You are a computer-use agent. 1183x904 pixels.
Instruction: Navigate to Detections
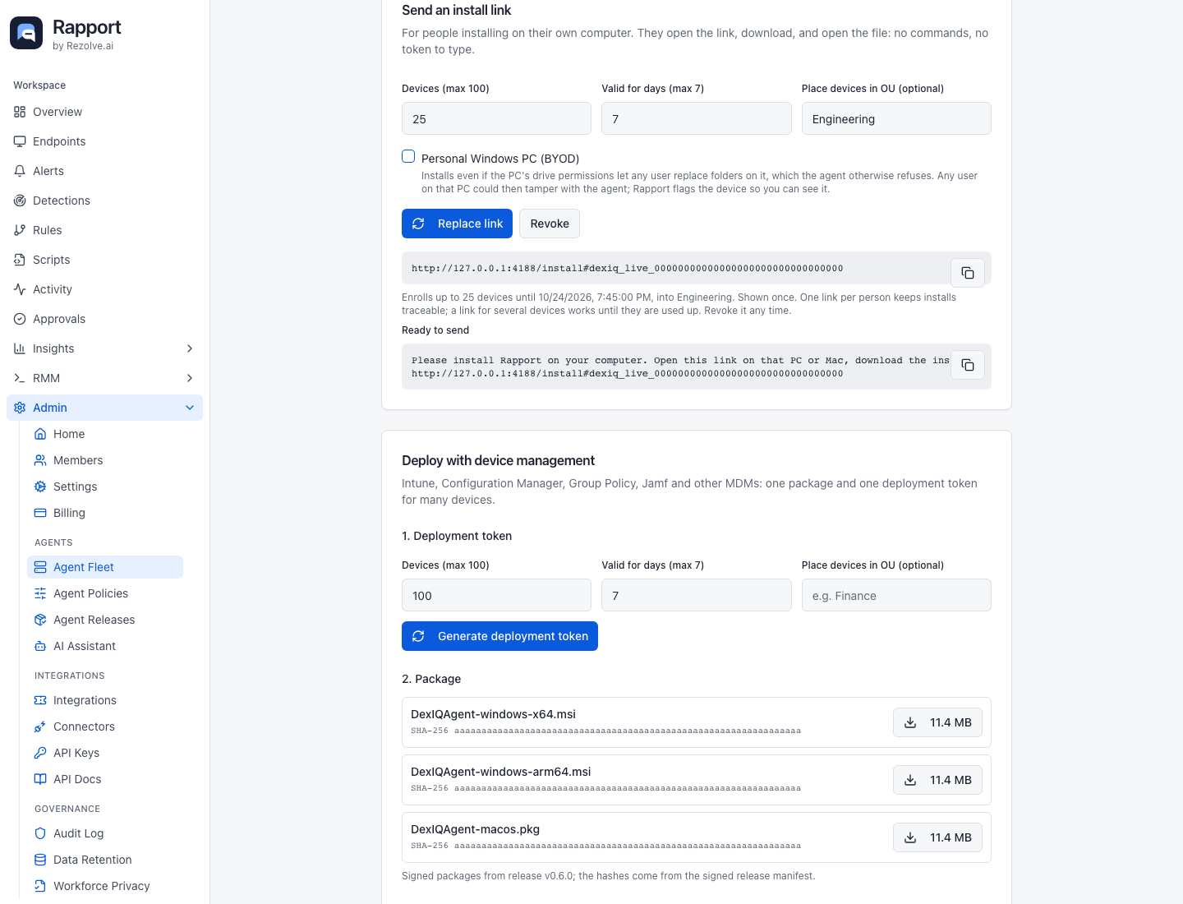point(104,201)
